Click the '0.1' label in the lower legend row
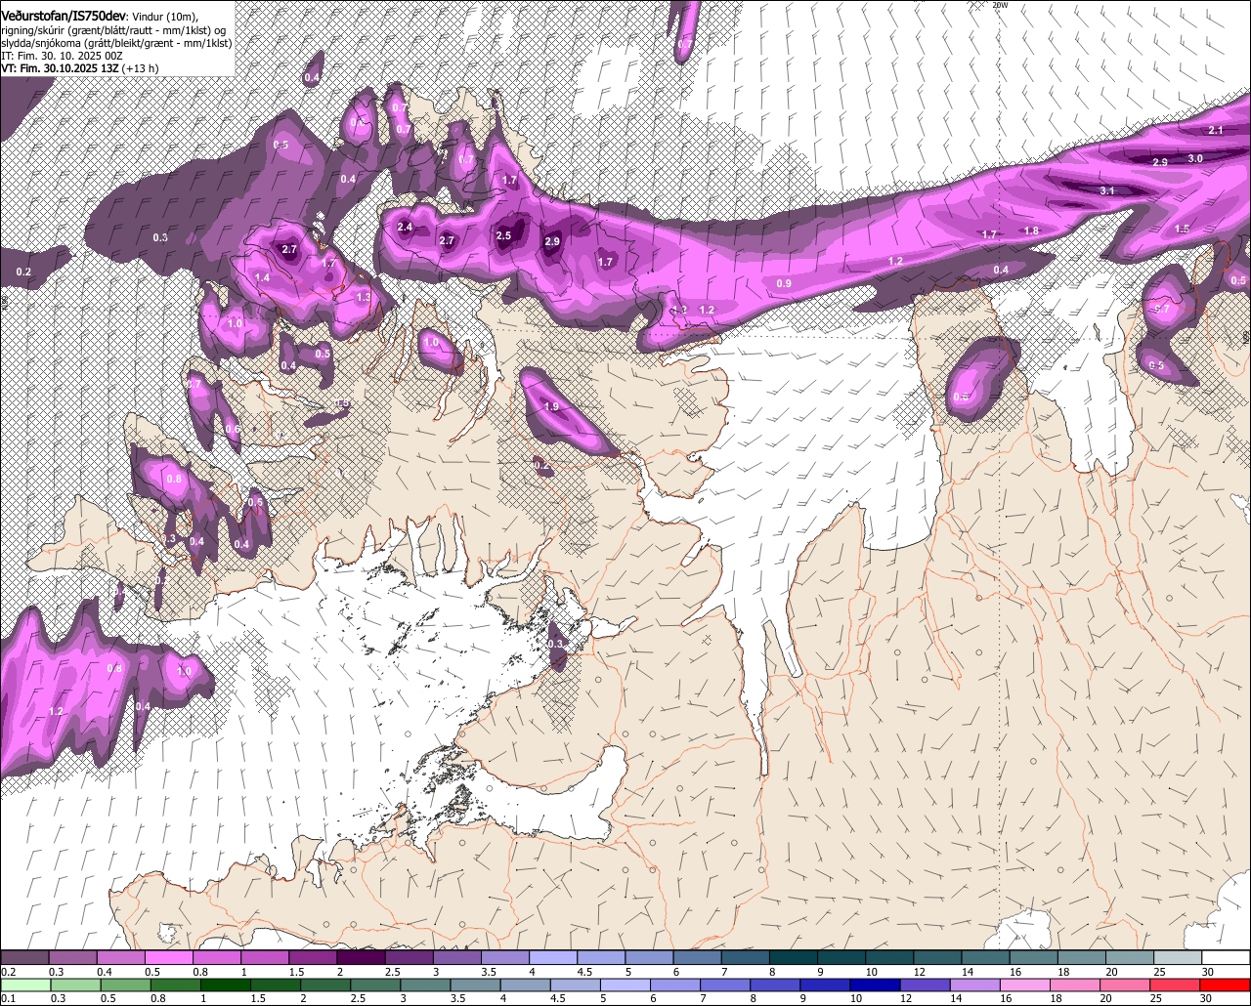Viewport: 1251px width, 1006px height. pyautogui.click(x=7, y=998)
